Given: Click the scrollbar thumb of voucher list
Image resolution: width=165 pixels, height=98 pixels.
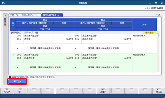Looking at the screenshot, I should coord(158,35).
